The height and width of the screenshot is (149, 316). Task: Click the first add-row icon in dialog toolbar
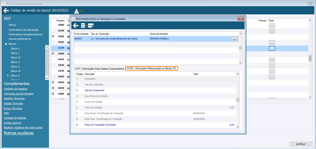[x=84, y=26]
